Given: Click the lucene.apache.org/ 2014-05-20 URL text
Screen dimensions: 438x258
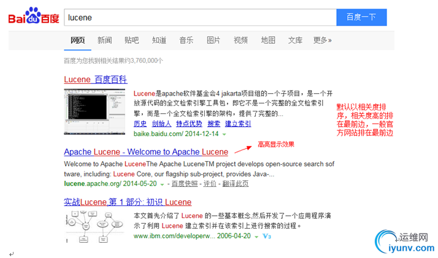Looking at the screenshot, I should pyautogui.click(x=110, y=183).
